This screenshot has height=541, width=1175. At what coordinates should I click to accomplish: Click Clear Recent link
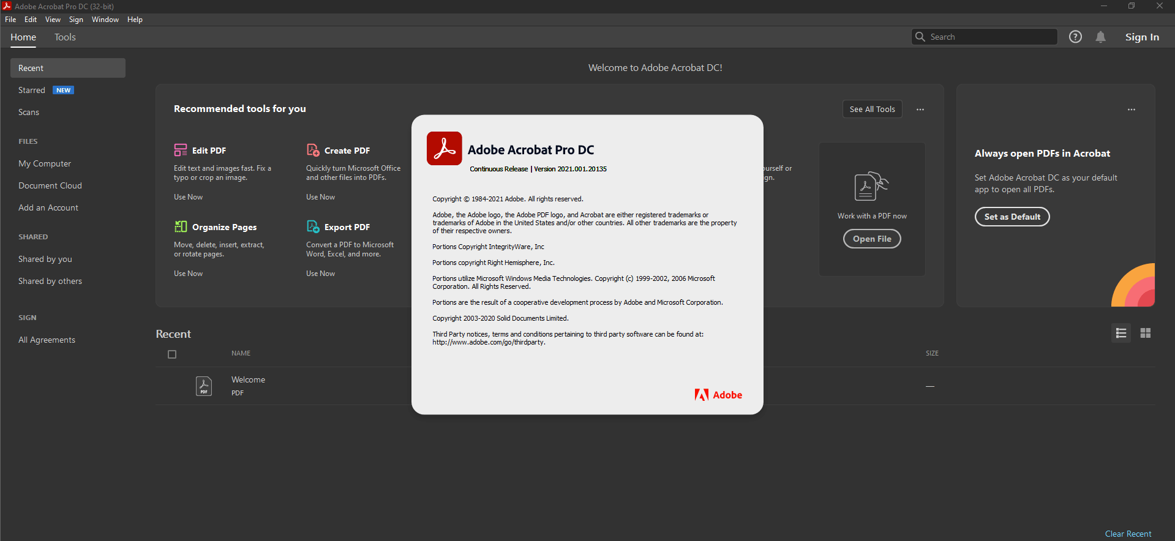point(1128,534)
